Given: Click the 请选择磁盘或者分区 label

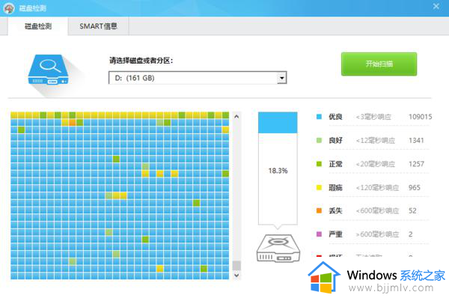Looking at the screenshot, I should (x=141, y=61).
